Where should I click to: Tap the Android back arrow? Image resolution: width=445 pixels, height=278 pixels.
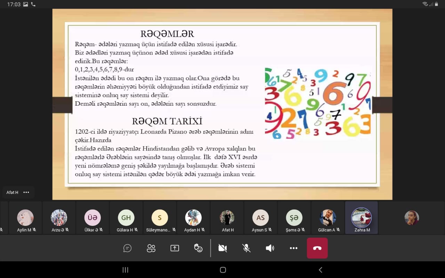coord(321,270)
